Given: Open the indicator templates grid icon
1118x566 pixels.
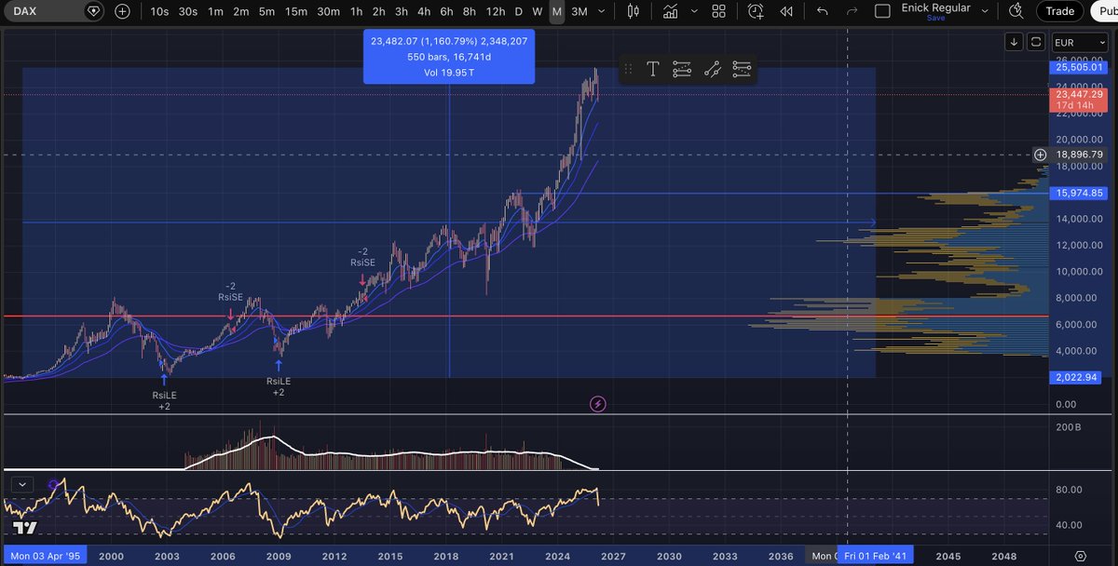Looking at the screenshot, I should [x=718, y=11].
